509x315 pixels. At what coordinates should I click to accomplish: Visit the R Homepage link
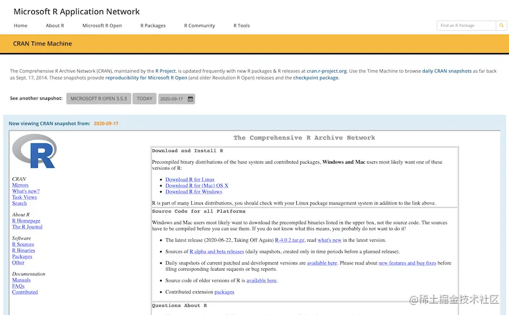[26, 221]
